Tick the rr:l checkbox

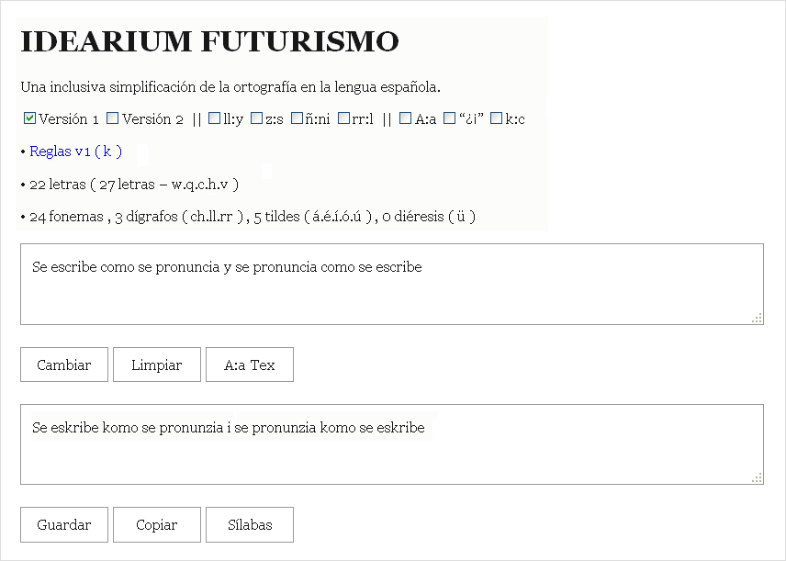pyautogui.click(x=343, y=118)
